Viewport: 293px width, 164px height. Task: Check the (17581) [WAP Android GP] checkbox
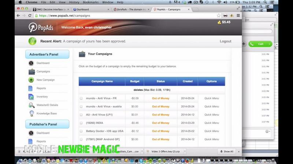[81, 139]
